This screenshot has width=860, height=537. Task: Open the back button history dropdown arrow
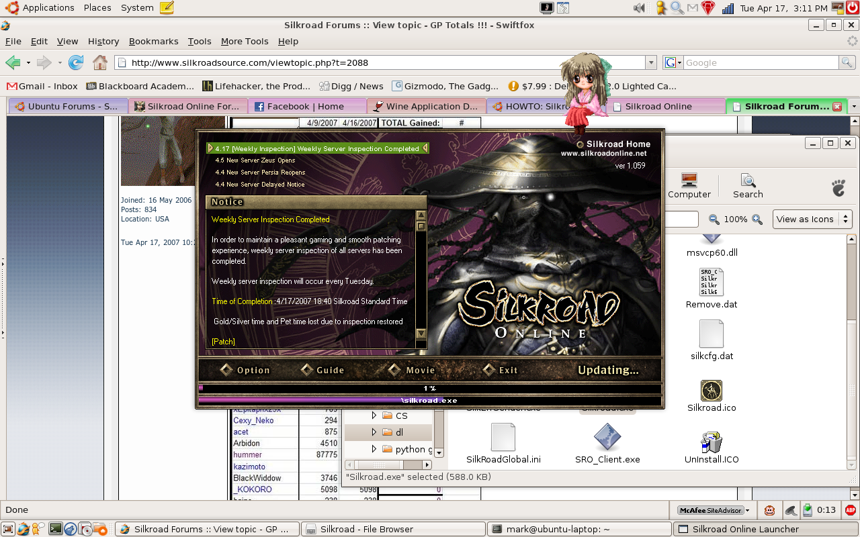pos(28,63)
